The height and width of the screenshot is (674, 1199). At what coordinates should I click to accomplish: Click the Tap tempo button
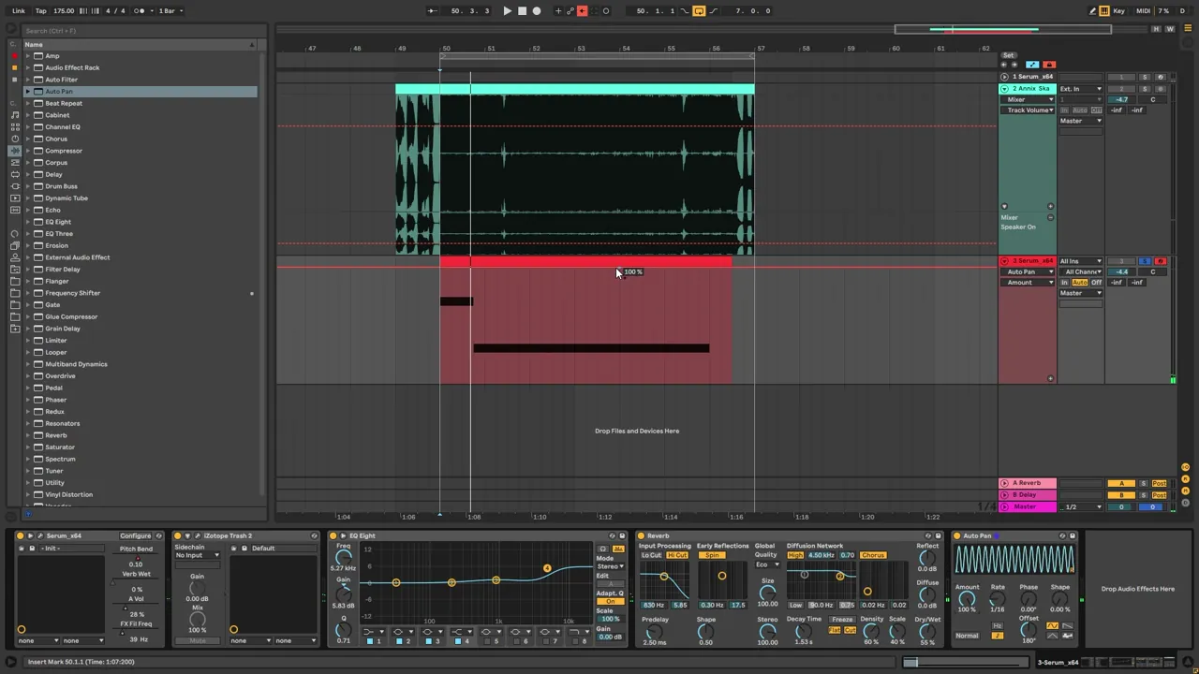(x=41, y=11)
